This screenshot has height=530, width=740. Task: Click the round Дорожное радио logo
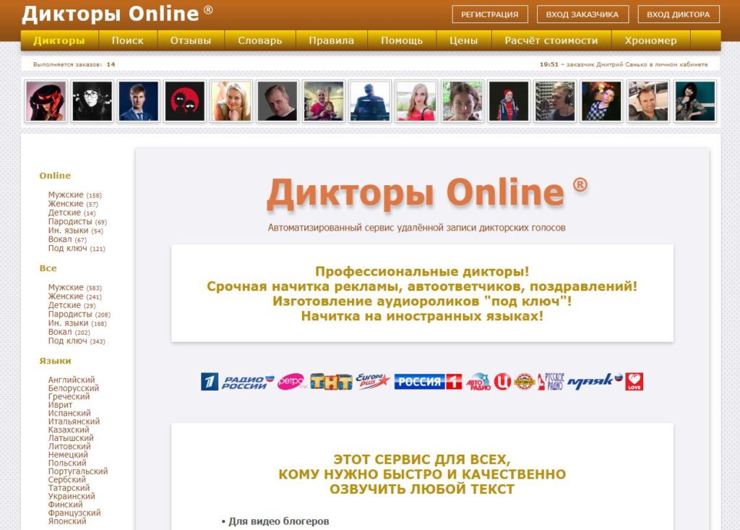point(524,381)
